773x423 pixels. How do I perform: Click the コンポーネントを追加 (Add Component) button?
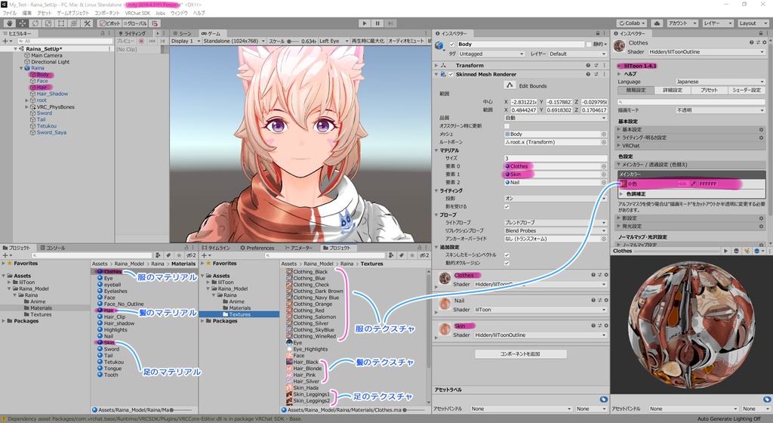pos(521,354)
